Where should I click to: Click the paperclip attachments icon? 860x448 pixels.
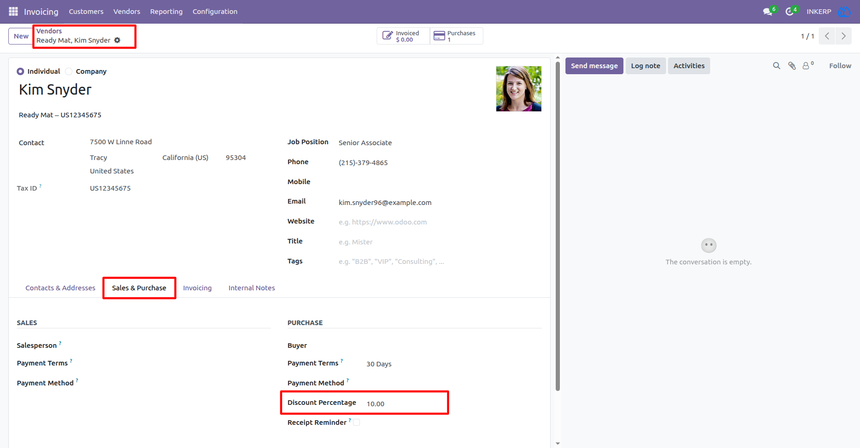pyautogui.click(x=792, y=66)
